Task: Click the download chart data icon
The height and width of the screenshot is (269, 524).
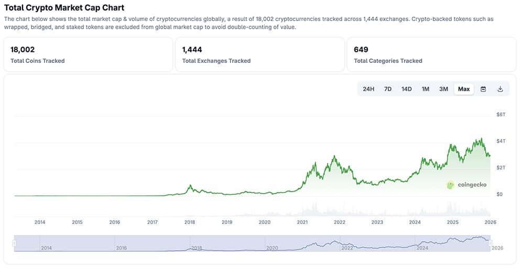Action: tap(500, 89)
